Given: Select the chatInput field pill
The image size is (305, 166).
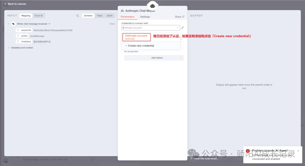Looking at the screenshot, I should tap(24, 41).
